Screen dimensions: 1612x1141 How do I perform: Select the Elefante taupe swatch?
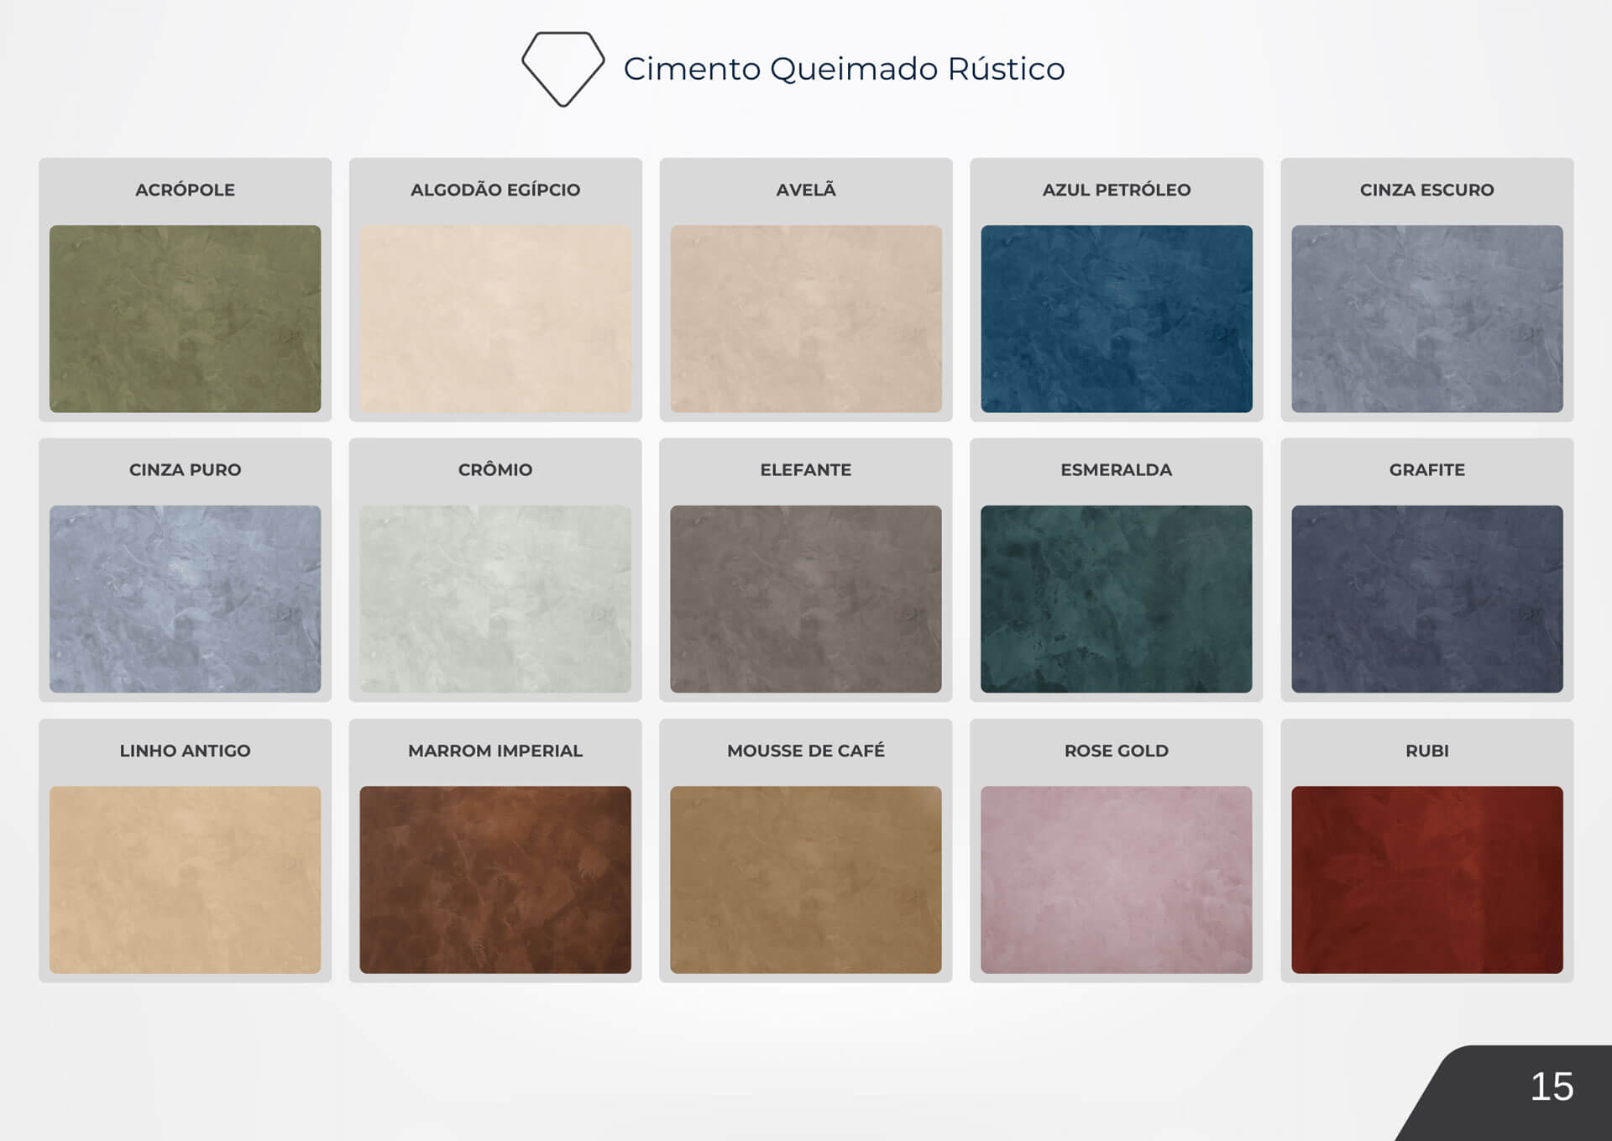[x=806, y=599]
